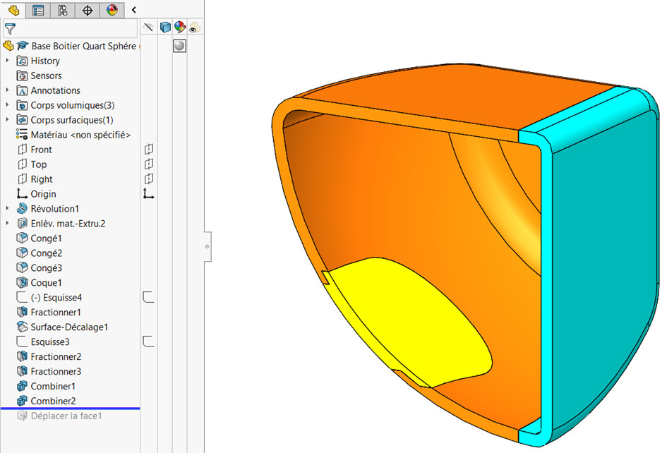Expand the Révolution1 feature
The image size is (667, 453).
pos(8,209)
